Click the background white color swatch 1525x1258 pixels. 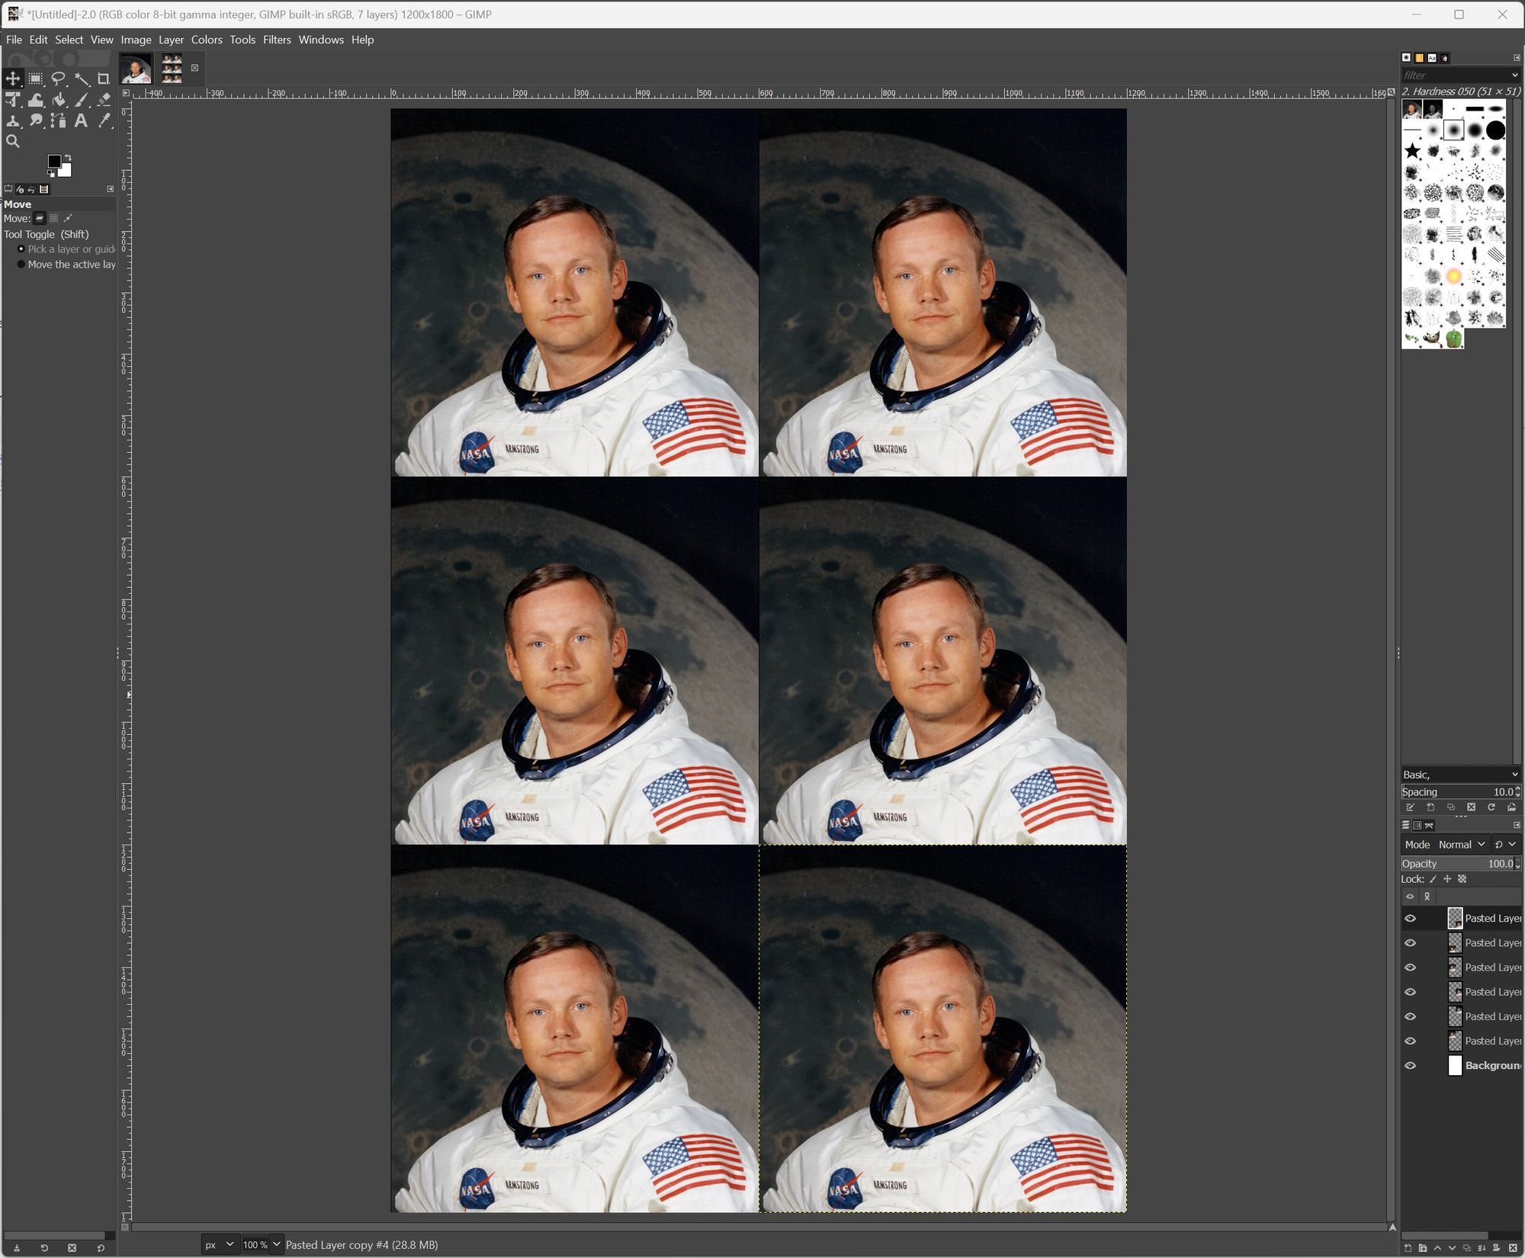(66, 171)
